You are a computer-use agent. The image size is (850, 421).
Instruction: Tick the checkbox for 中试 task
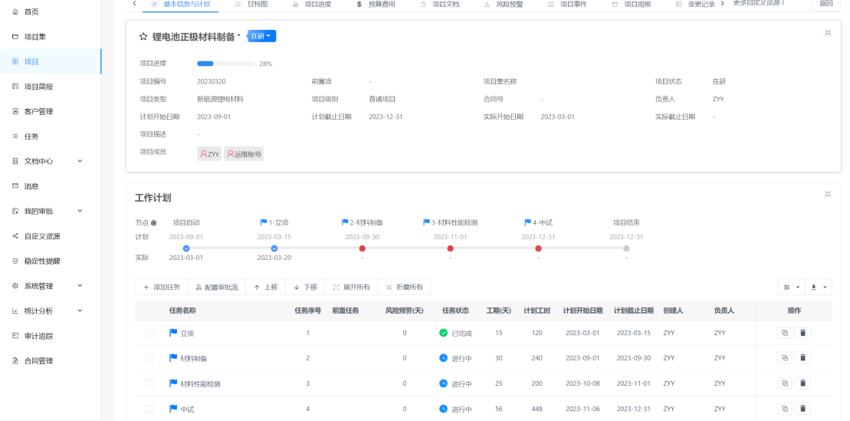coord(149,409)
